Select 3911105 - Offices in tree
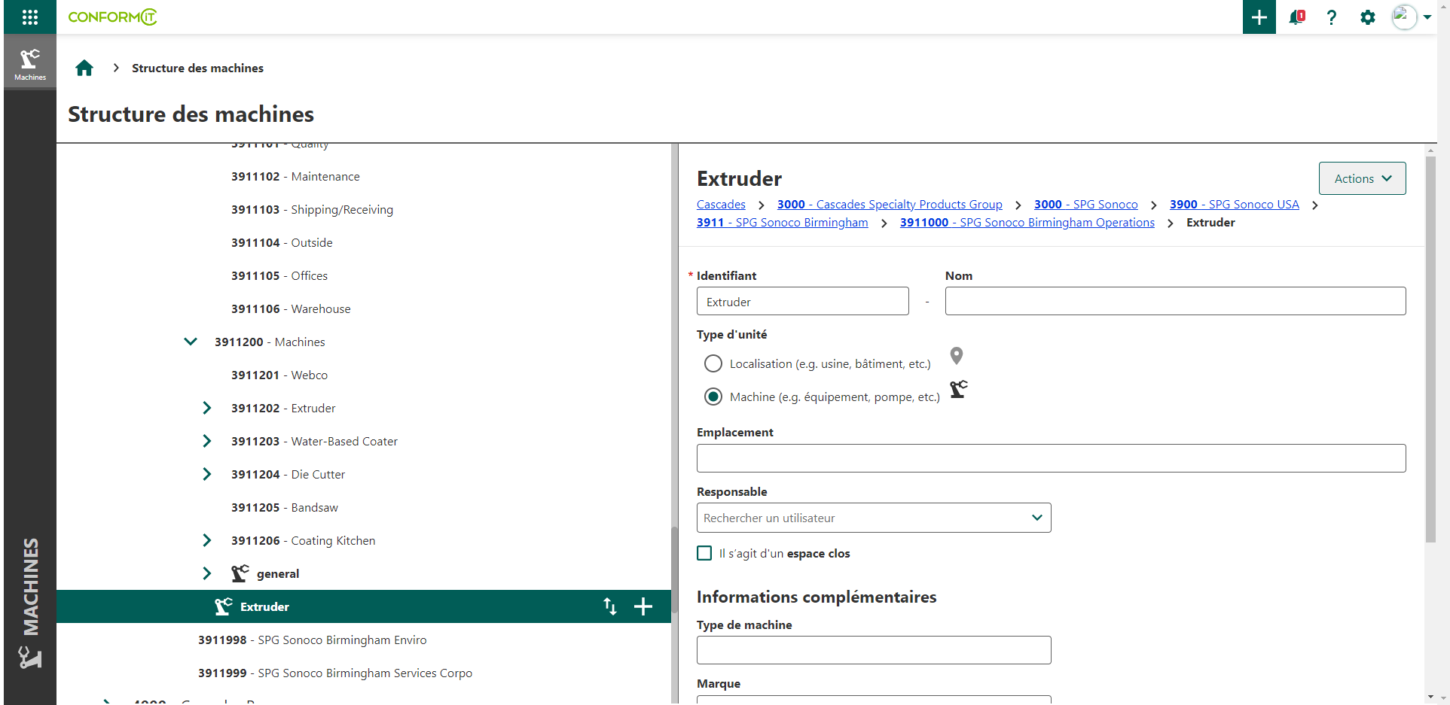The image size is (1450, 705). click(x=279, y=275)
